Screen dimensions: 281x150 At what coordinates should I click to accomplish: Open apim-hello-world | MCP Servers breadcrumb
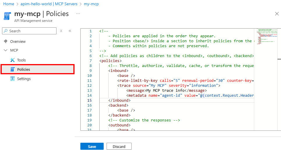[x=49, y=4]
